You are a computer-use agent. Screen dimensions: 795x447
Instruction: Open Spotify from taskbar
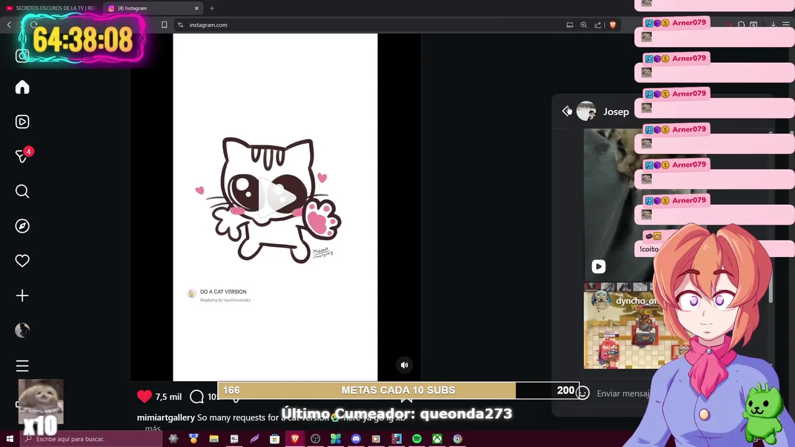click(x=417, y=439)
